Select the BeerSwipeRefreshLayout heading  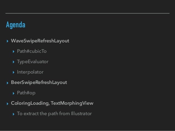39,83
